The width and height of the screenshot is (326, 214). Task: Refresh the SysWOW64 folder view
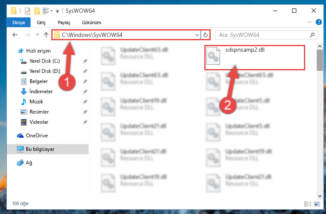coord(206,35)
